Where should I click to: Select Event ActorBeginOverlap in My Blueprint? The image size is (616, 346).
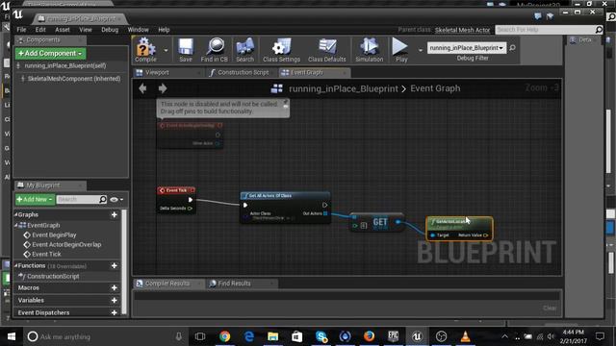click(x=66, y=244)
